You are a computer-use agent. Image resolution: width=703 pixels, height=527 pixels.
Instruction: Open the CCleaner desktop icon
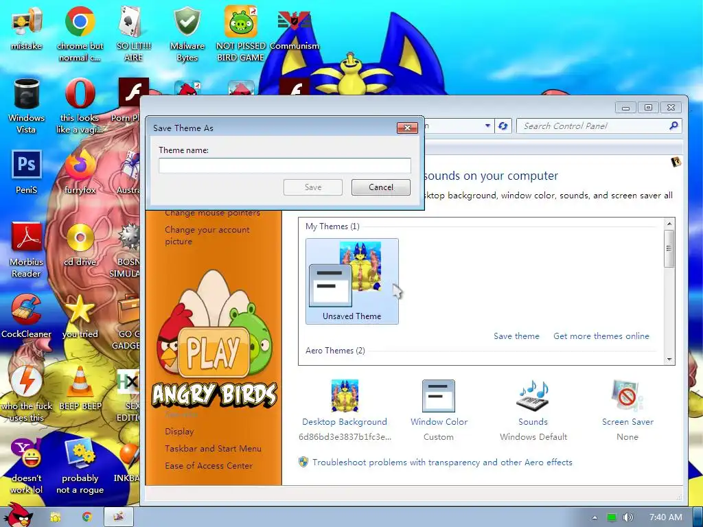tap(27, 316)
